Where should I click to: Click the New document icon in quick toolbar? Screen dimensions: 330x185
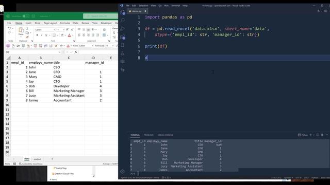coord(13,46)
